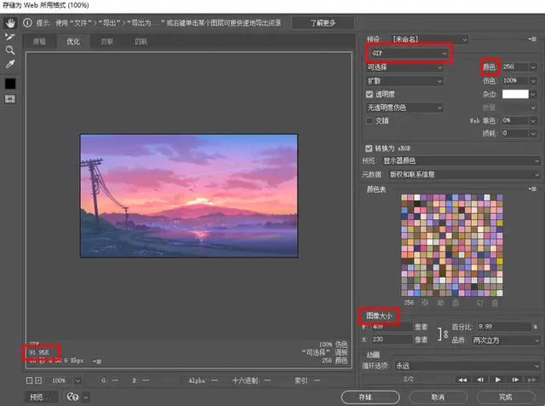This screenshot has width=545, height=406.
Task: Select the transparent checkered swatch in color table
Action: (x=500, y=293)
